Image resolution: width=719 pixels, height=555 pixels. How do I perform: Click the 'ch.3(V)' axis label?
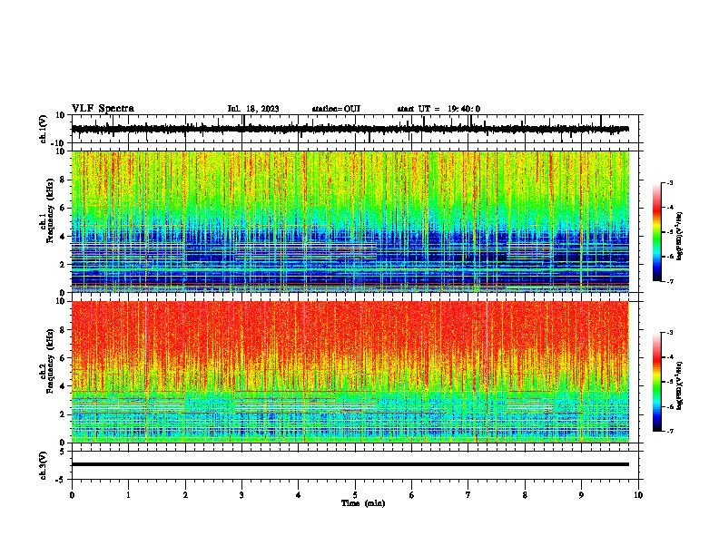[44, 465]
